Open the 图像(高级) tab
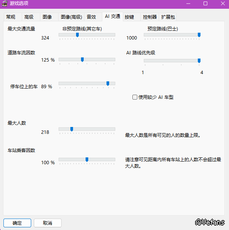The height and width of the screenshot is (230, 229). pos(72,17)
